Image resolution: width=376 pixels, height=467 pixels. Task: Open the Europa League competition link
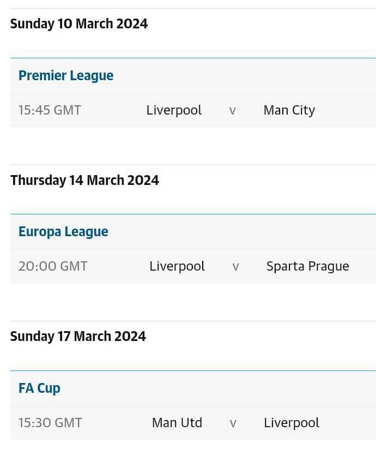click(x=63, y=232)
